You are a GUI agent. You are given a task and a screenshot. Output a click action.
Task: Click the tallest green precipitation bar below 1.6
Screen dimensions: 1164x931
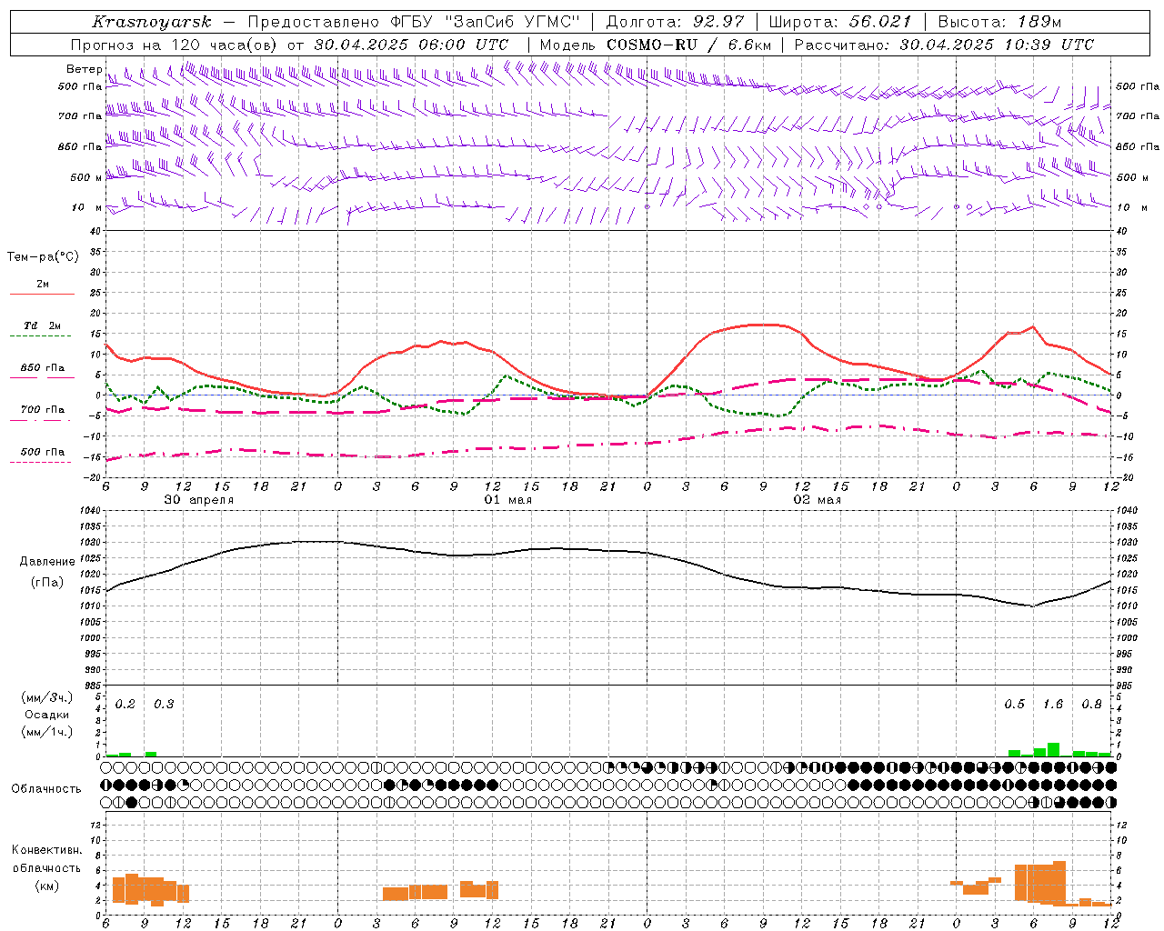click(1053, 750)
